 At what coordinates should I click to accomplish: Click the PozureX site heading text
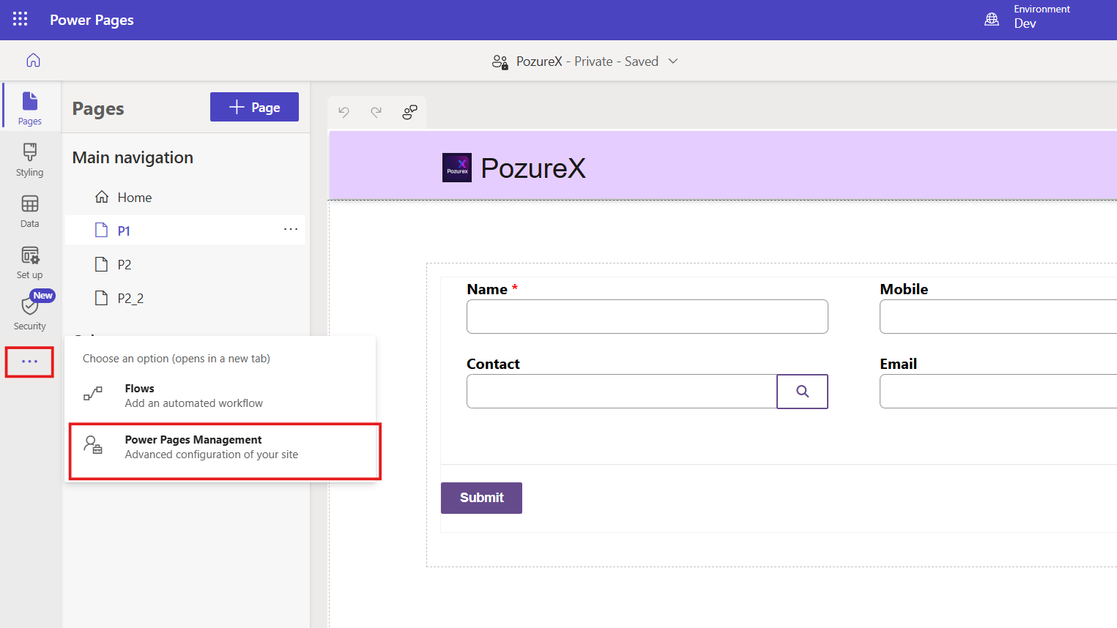click(533, 168)
